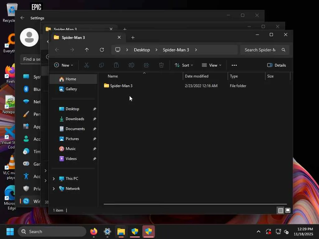Viewport: 319px width, 239px height.
Task: Select Home in navigation pane
Action: point(73,79)
